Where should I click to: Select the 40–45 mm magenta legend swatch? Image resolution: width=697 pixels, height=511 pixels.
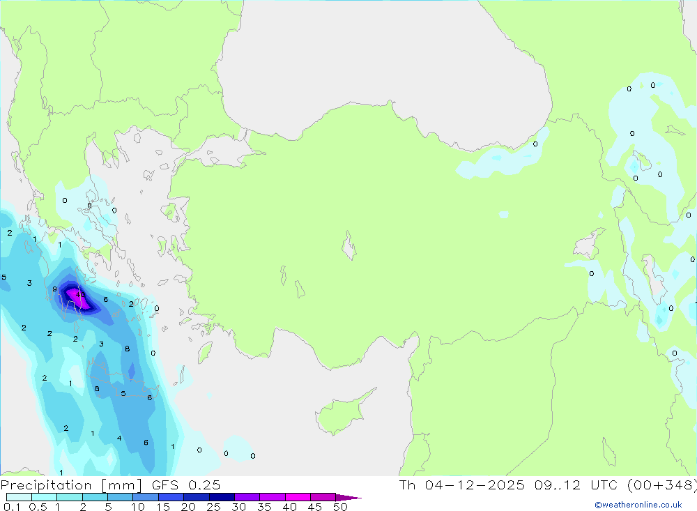pos(298,497)
